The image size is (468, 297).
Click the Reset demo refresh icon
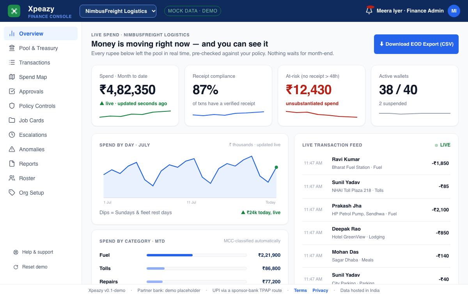pos(16,267)
